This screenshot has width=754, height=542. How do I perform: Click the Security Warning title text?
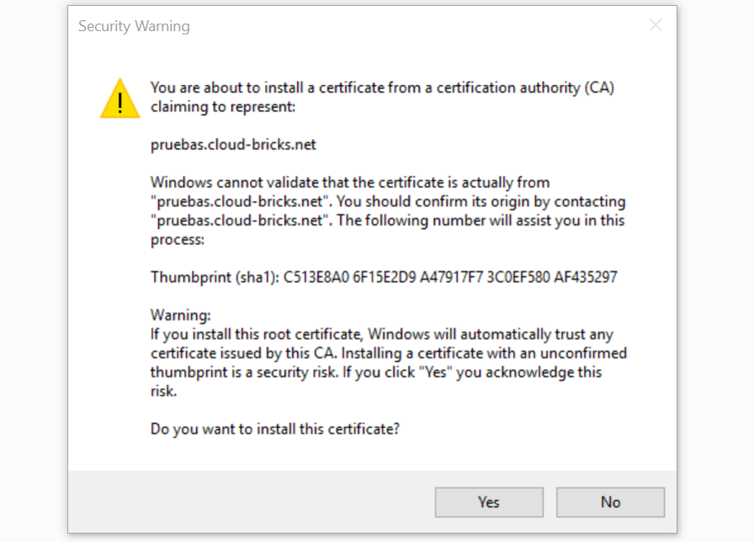tap(134, 26)
